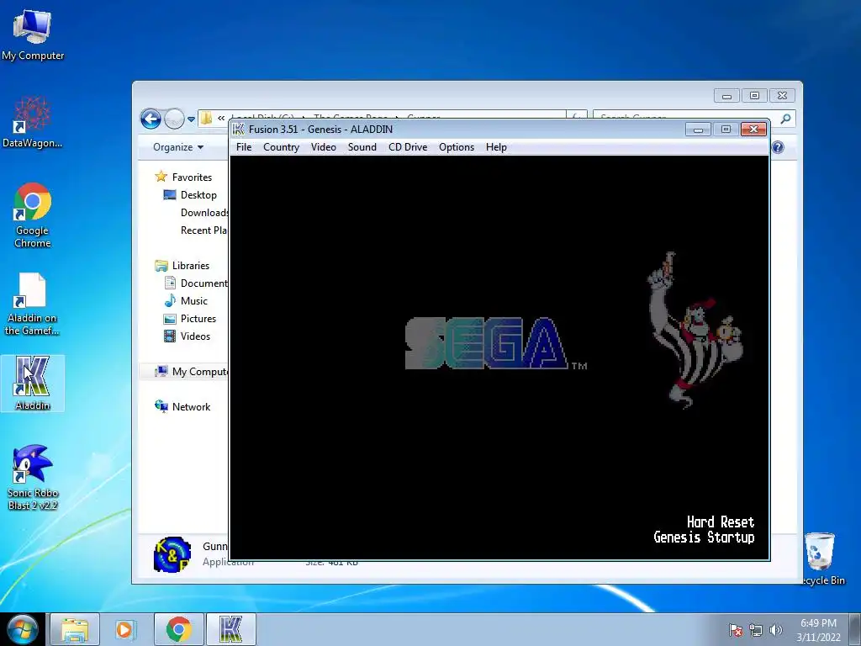
Task: Open the Help menu in Fusion
Action: click(496, 147)
